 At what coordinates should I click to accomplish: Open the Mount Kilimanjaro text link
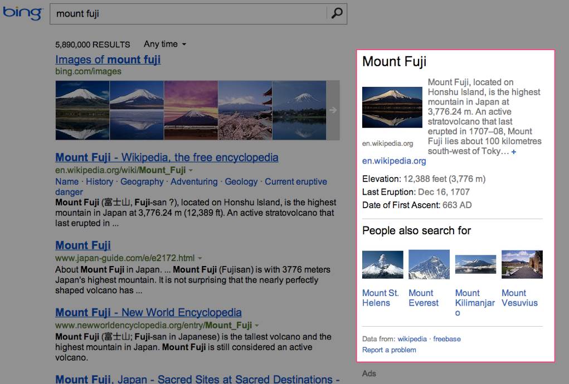point(475,303)
